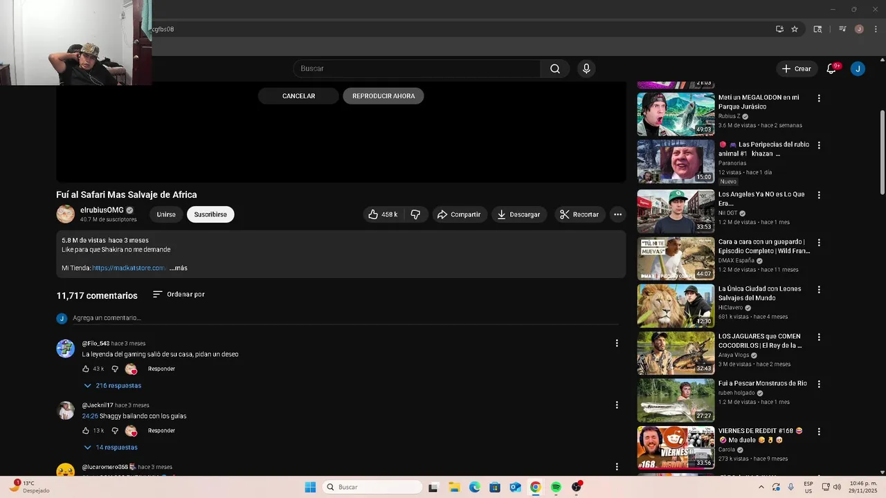This screenshot has height=498, width=886.
Task: Open Los Angeles Ya NO thumbnail
Action: [x=676, y=212]
